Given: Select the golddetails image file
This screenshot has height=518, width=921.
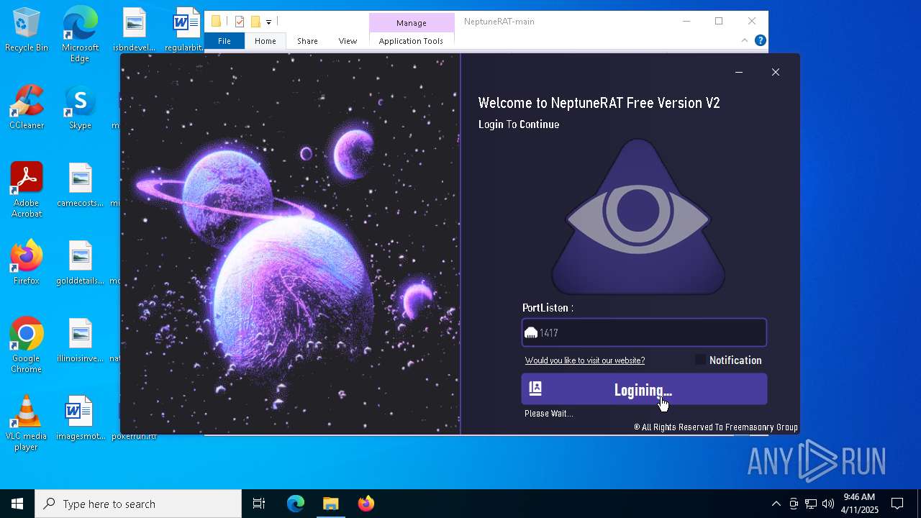Looking at the screenshot, I should (x=80, y=263).
